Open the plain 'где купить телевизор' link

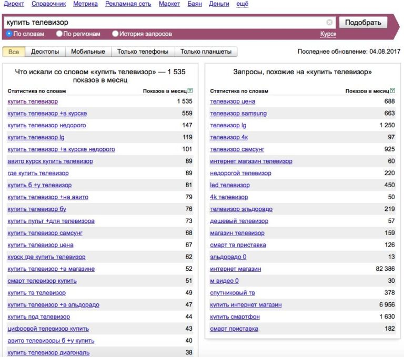38,174
